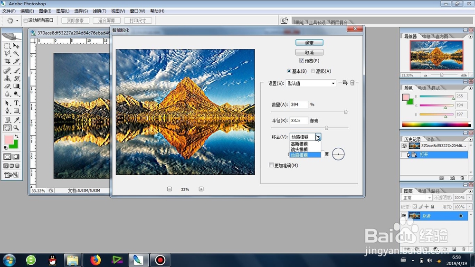Screen dimensions: 475x267
Task: Select the Clone Stamp tool
Action: pyautogui.click(x=7, y=78)
